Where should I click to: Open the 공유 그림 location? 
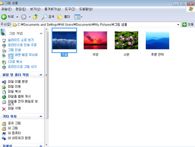(x=14, y=123)
